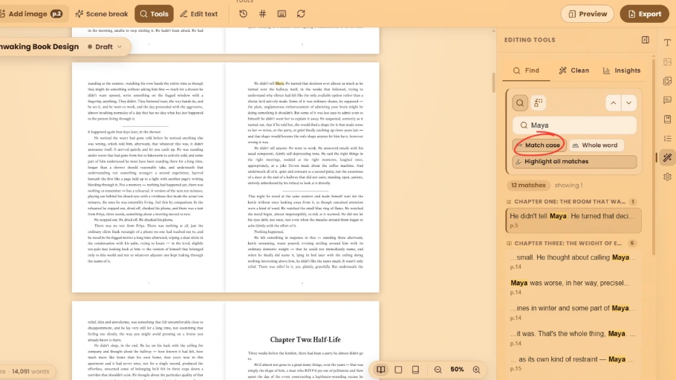This screenshot has width=676, height=380.
Task: Select single page view icon
Action: 398,370
